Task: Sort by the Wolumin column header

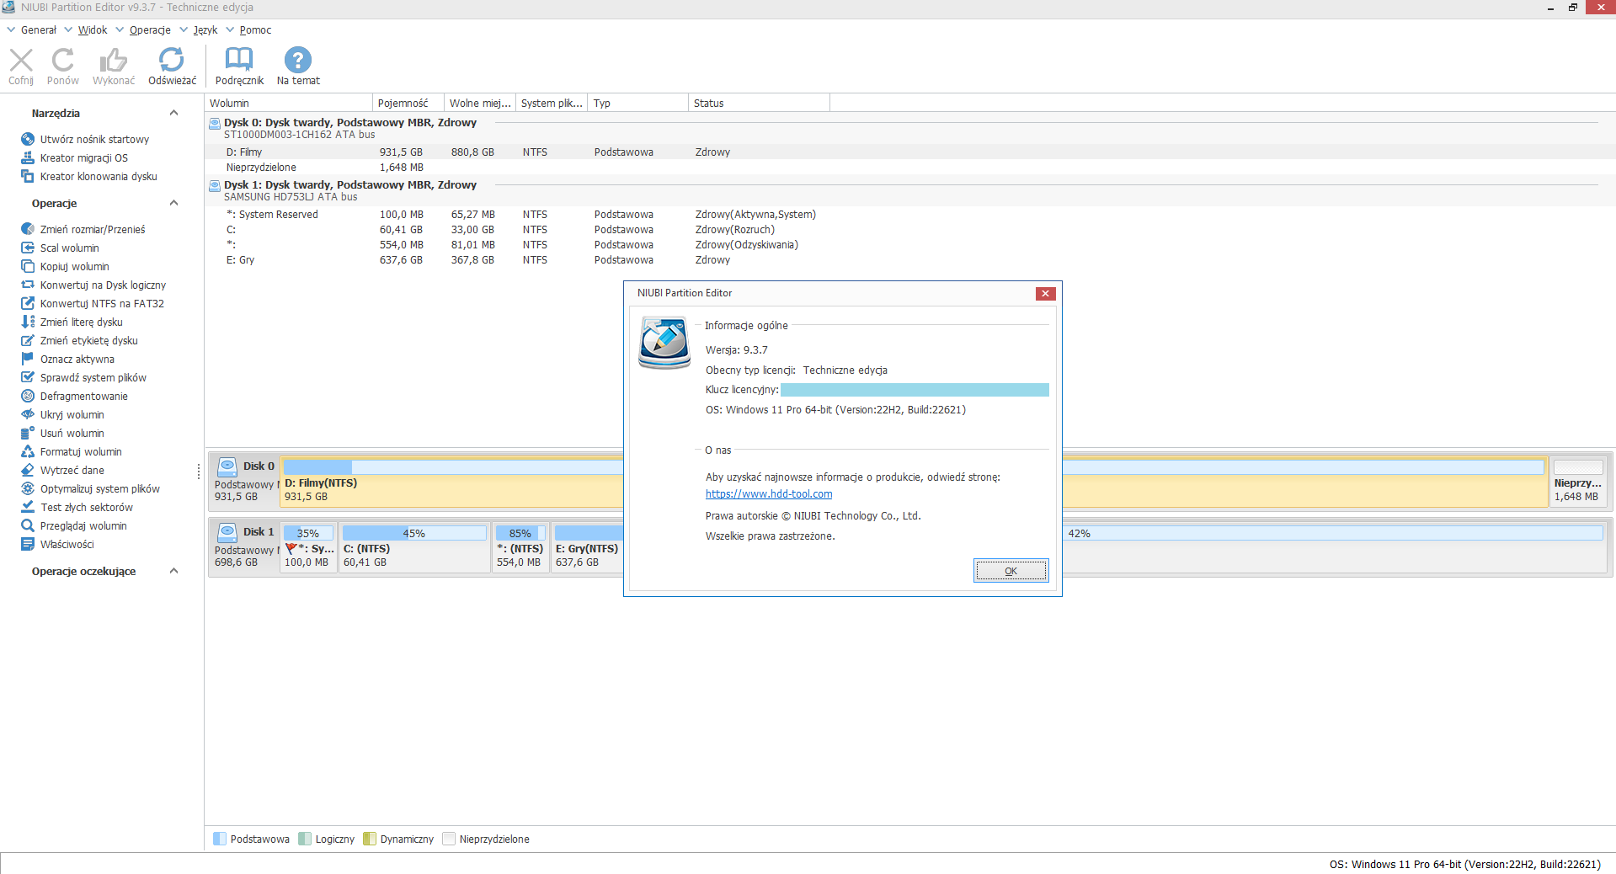Action: pos(289,104)
